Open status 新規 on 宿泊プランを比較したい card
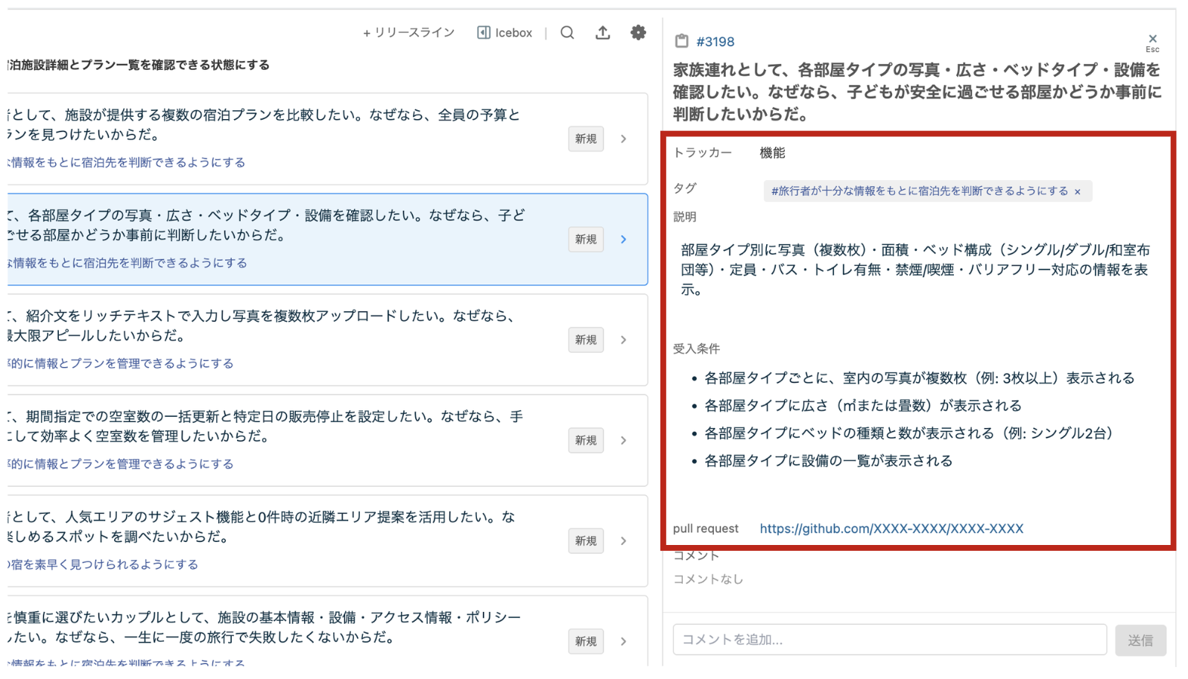 click(x=586, y=139)
